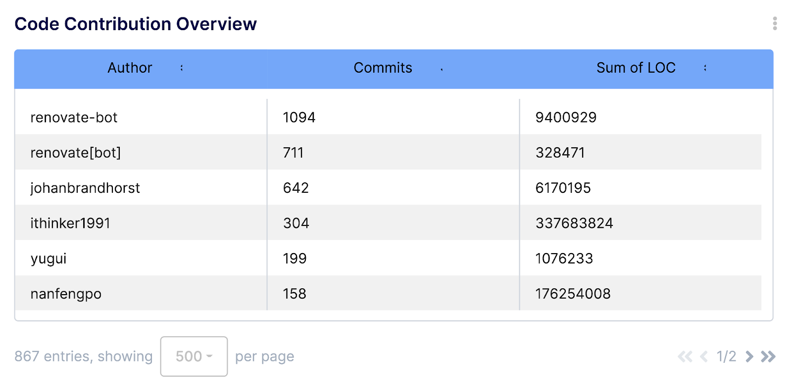Open the 500 per page dropdown
The image size is (792, 391).
[x=194, y=356]
